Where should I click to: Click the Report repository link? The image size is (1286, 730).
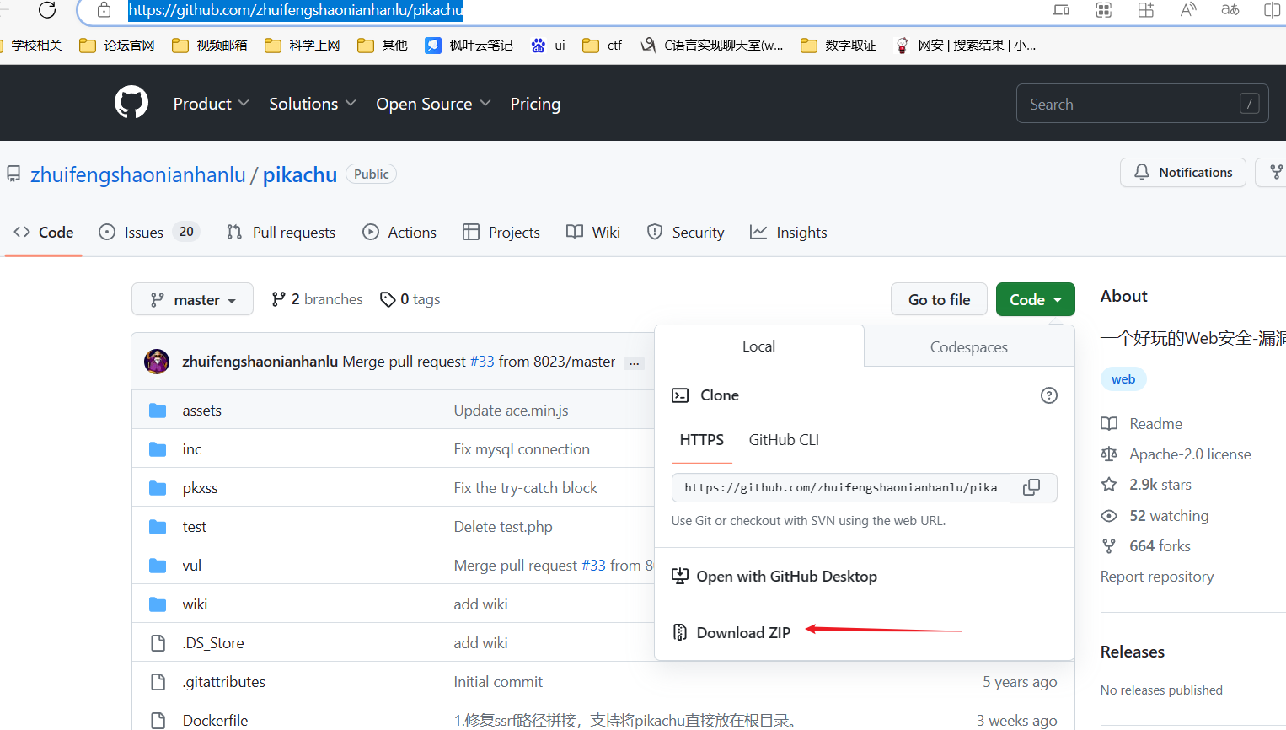(1157, 577)
